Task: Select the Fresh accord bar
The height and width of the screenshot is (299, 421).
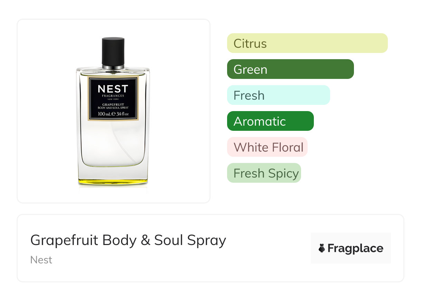Action: tap(278, 95)
